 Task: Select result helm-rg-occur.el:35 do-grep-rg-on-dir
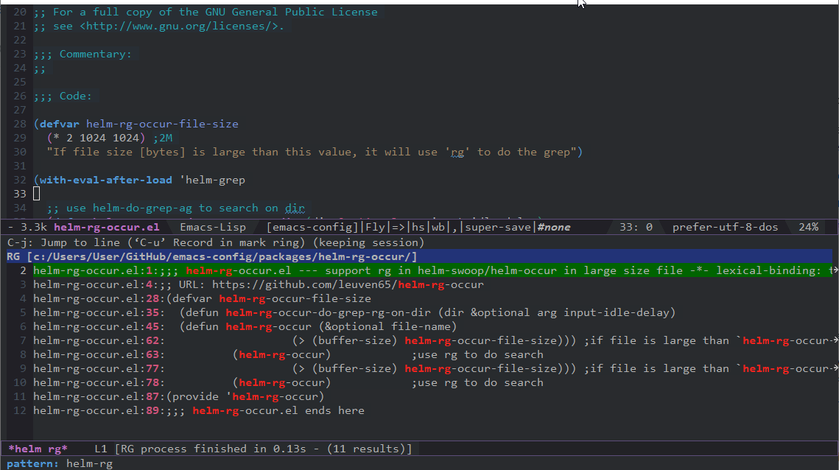click(x=354, y=312)
